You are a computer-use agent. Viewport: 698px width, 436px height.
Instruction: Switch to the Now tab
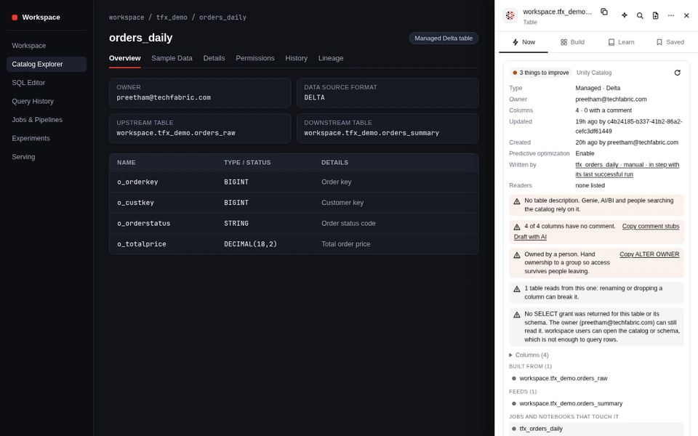pyautogui.click(x=523, y=42)
